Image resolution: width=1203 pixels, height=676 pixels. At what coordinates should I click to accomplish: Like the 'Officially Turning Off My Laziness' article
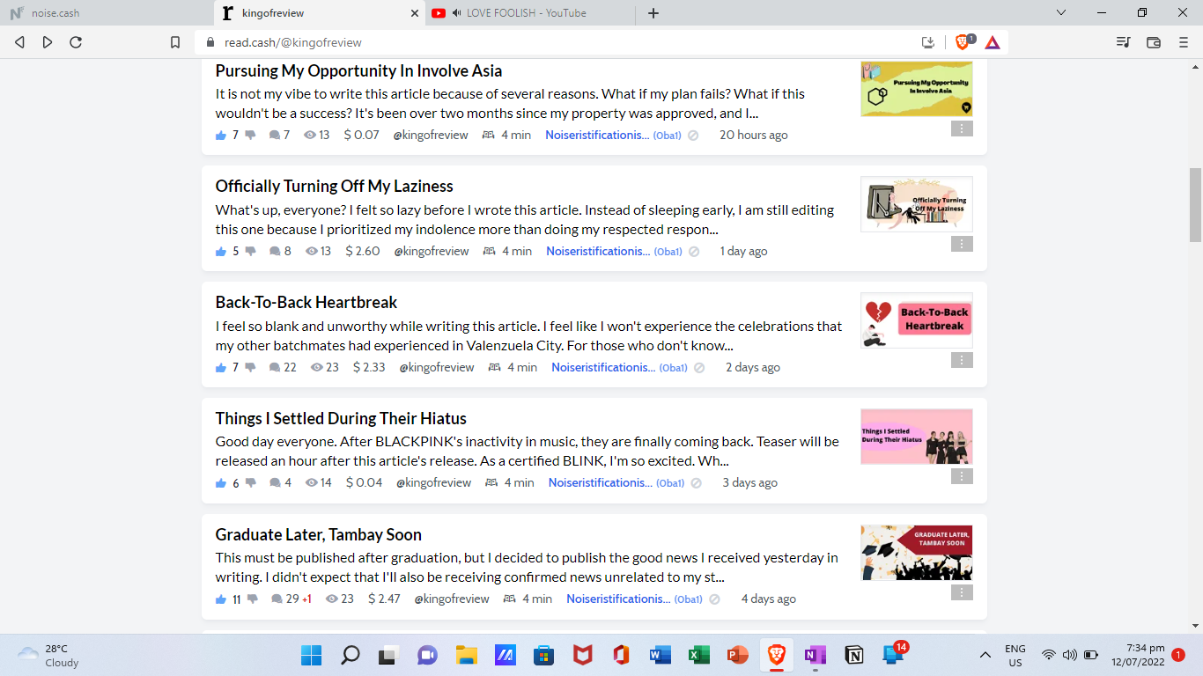[221, 251]
